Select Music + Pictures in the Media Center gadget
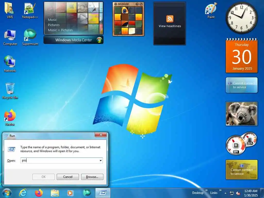This screenshot has height=198, width=264. click(x=60, y=30)
